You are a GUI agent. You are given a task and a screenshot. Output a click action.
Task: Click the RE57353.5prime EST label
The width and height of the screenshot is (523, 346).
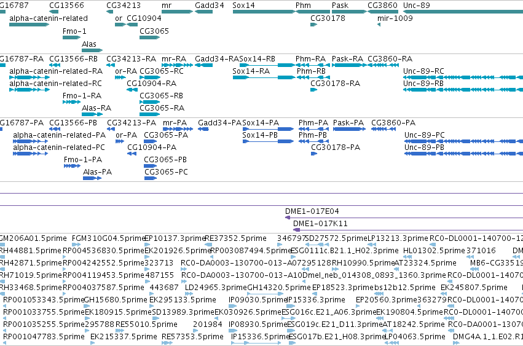click(x=192, y=337)
